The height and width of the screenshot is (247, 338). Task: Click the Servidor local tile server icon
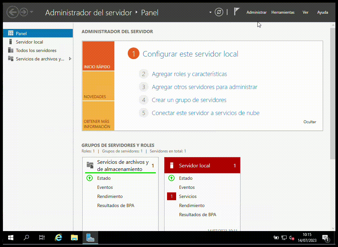[172, 165]
